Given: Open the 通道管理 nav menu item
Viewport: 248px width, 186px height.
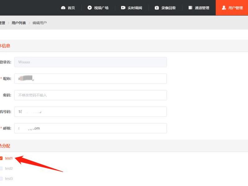Looking at the screenshot, I should tap(199, 8).
